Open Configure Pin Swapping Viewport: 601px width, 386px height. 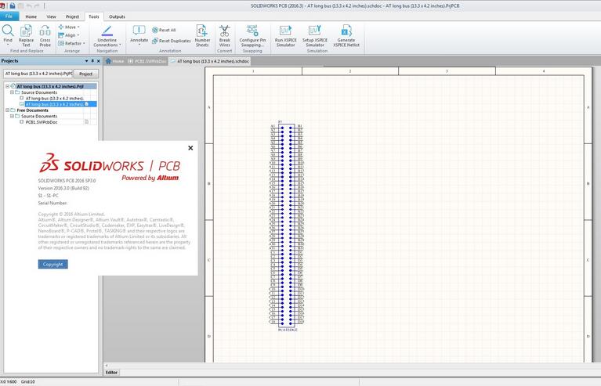[x=252, y=35]
